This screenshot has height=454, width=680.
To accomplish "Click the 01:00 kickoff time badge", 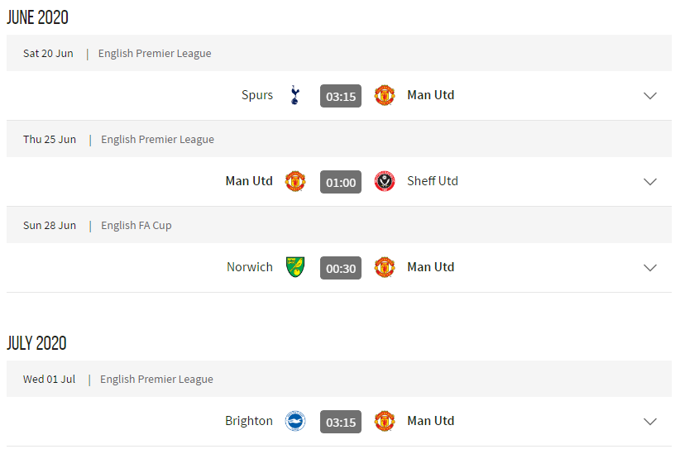I will click(341, 182).
